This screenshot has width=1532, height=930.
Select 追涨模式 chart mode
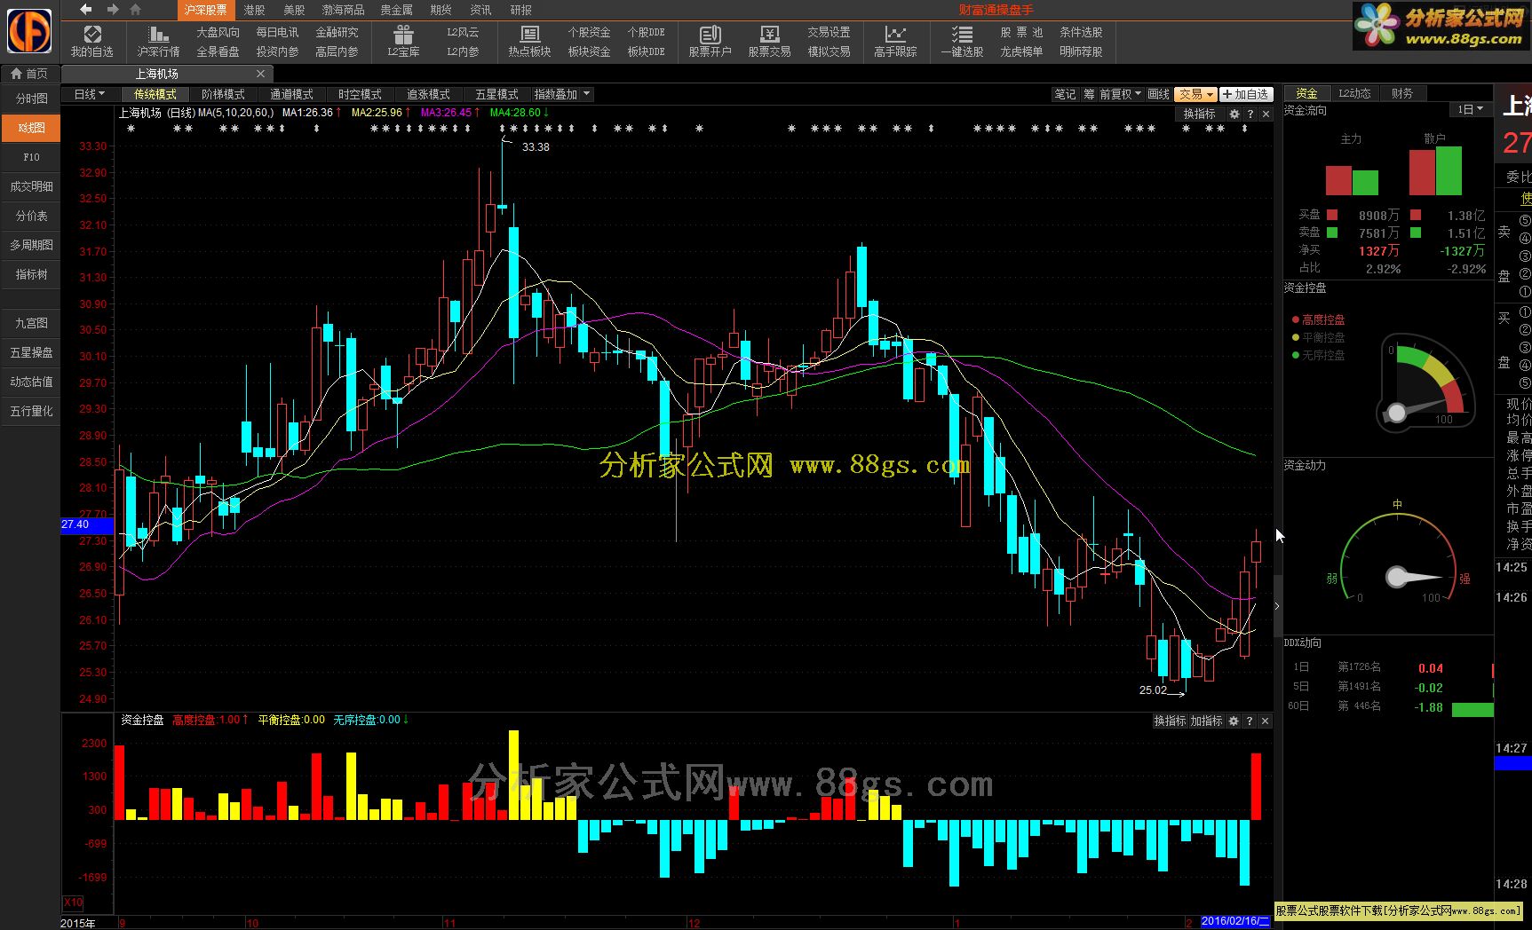coord(428,94)
